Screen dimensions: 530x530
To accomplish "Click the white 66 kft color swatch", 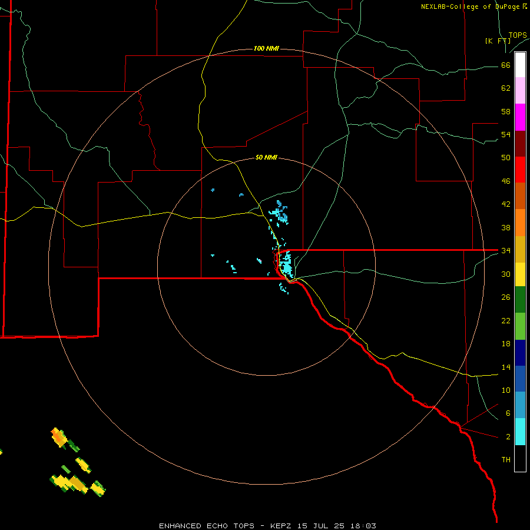I will (x=520, y=65).
